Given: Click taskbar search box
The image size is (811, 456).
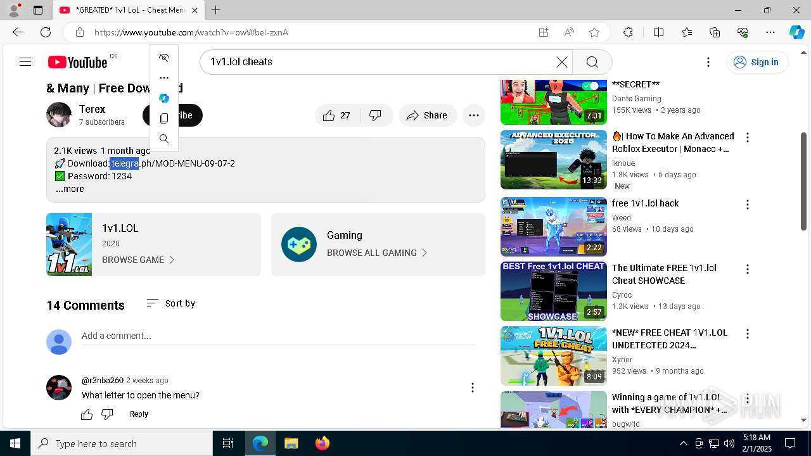Looking at the screenshot, I should click(122, 443).
